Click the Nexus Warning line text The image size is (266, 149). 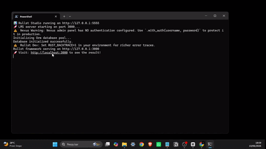click(118, 32)
